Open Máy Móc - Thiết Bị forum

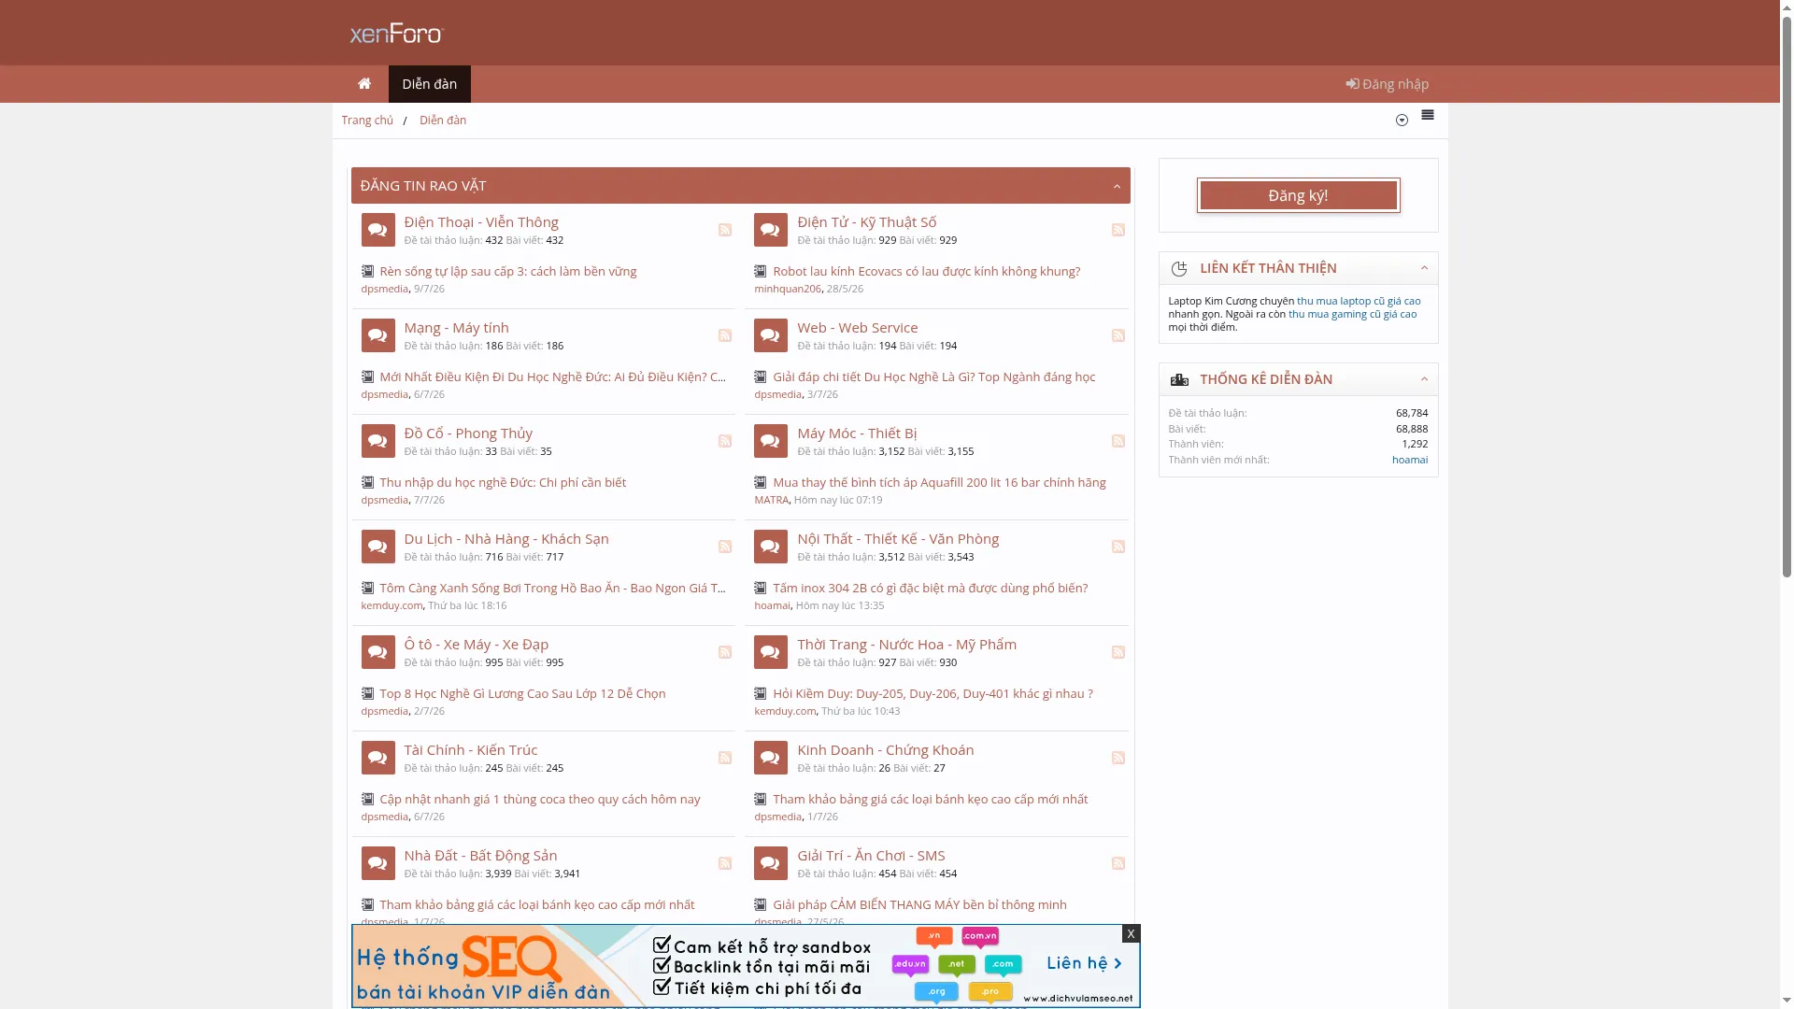coord(857,433)
